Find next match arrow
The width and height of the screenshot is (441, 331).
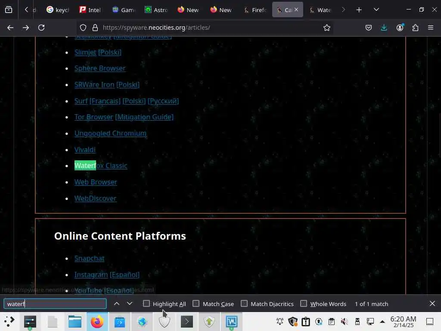coord(129,304)
